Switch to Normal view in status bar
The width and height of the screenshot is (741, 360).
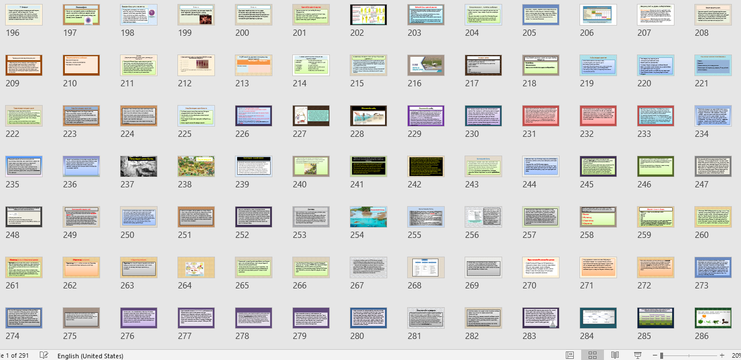[x=570, y=355]
